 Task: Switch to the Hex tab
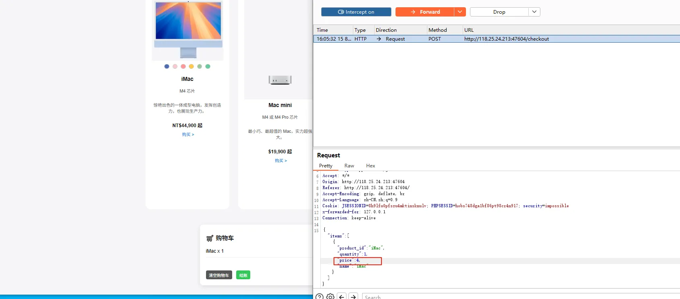pyautogui.click(x=371, y=166)
